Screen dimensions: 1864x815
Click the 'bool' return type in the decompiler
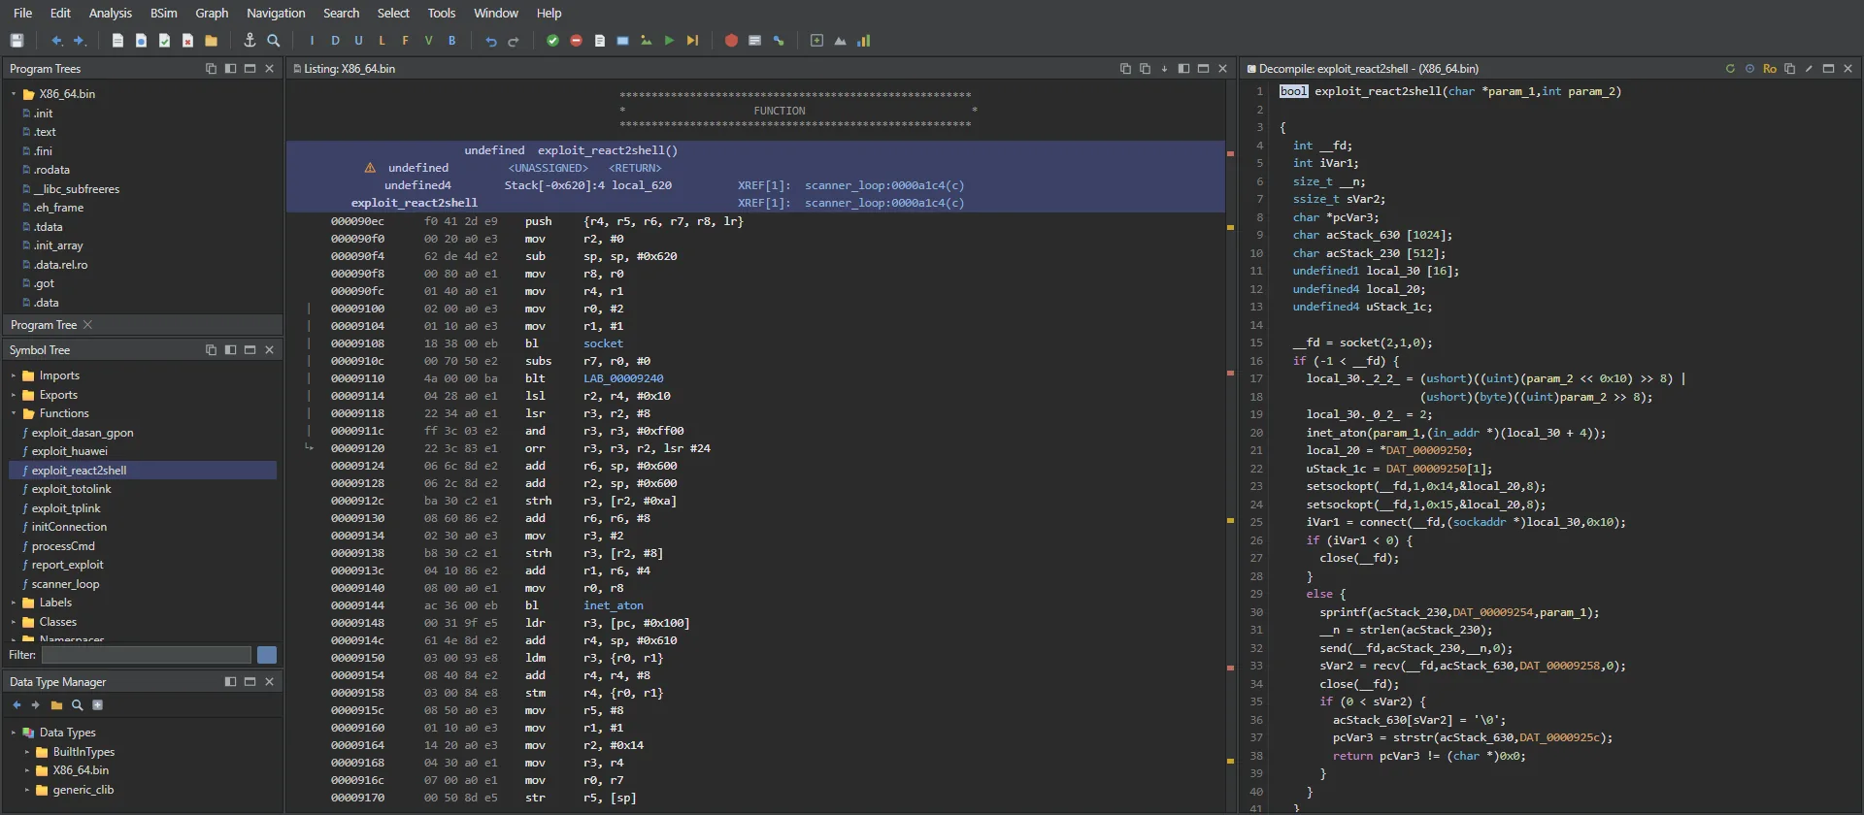1293,91
